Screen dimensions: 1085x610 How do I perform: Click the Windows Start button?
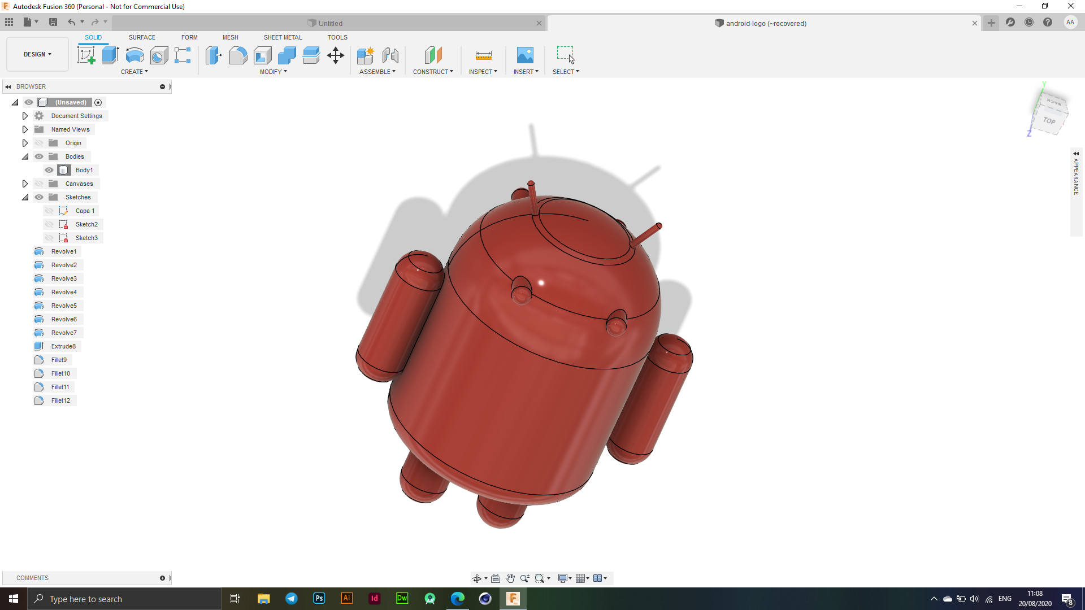click(x=14, y=599)
